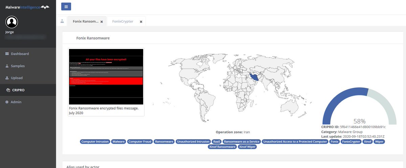The image size is (406, 168).
Task: Switch to the Fonix Ransom... tab
Action: pos(86,21)
